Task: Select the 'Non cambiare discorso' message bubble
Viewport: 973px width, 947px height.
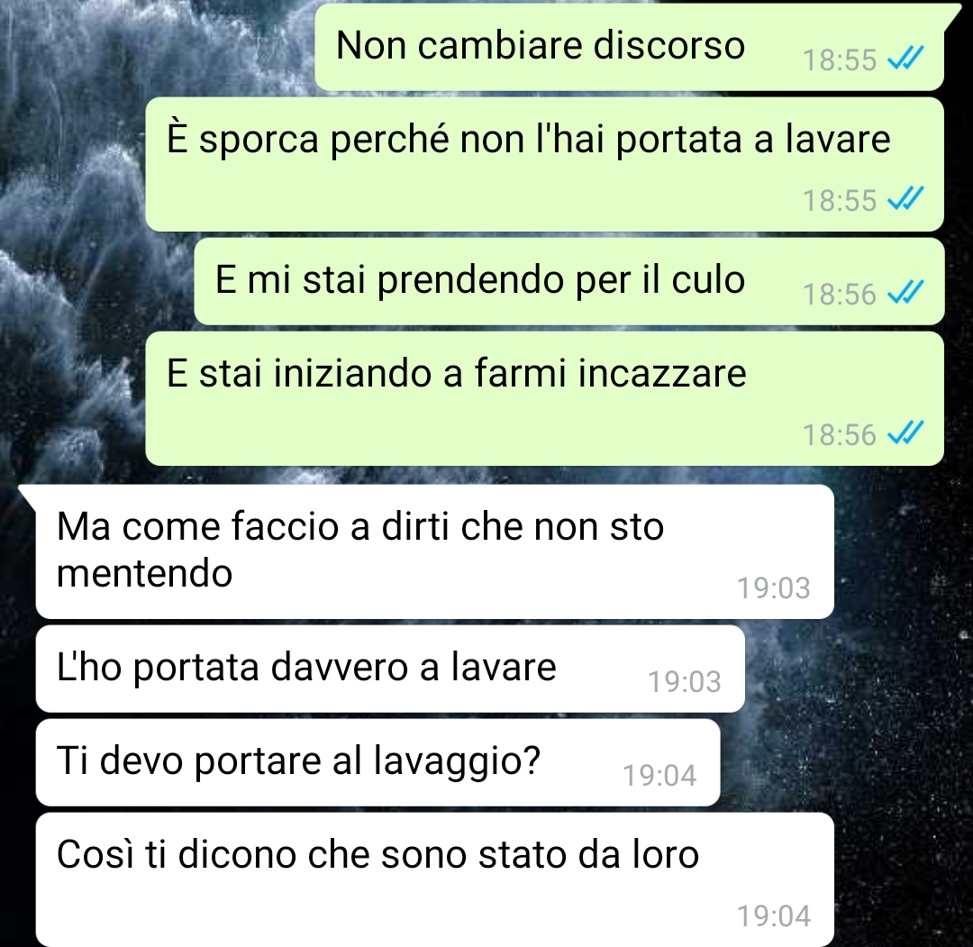Action: pyautogui.click(x=629, y=47)
